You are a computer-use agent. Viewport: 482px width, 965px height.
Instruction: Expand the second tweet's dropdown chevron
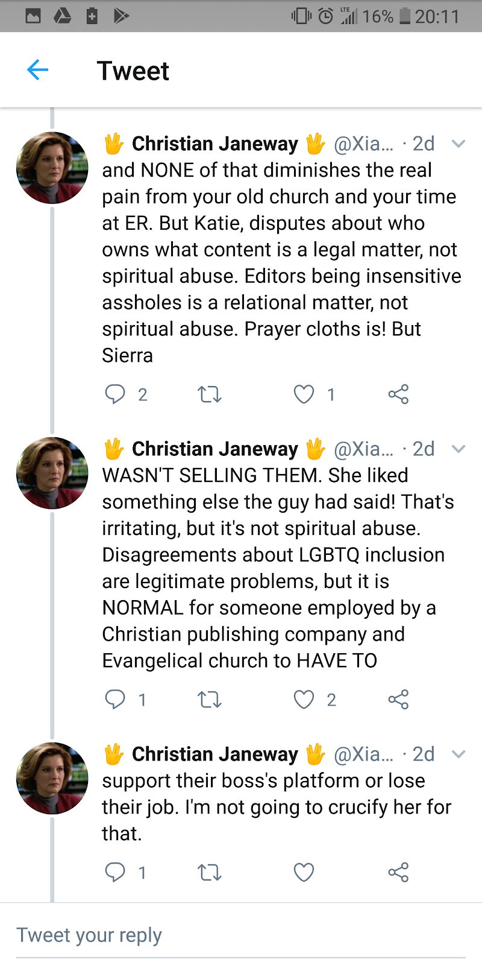459,449
